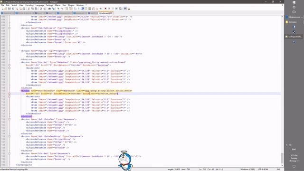Collapse Animation fold under Divide1 action

tap(9, 68)
